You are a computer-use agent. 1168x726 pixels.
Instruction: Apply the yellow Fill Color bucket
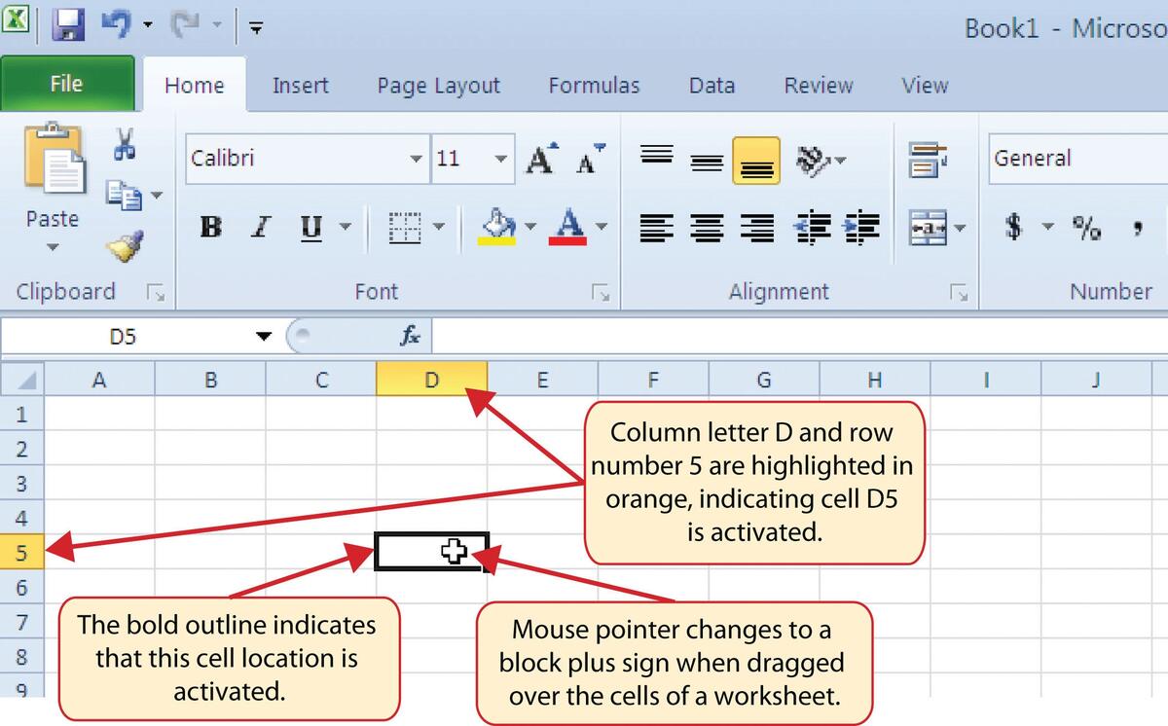click(498, 228)
